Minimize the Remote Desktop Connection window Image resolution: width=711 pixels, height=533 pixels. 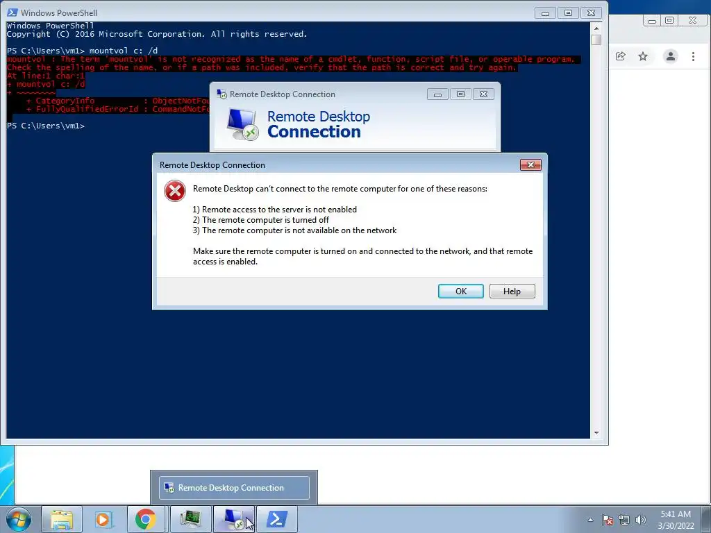click(x=437, y=94)
